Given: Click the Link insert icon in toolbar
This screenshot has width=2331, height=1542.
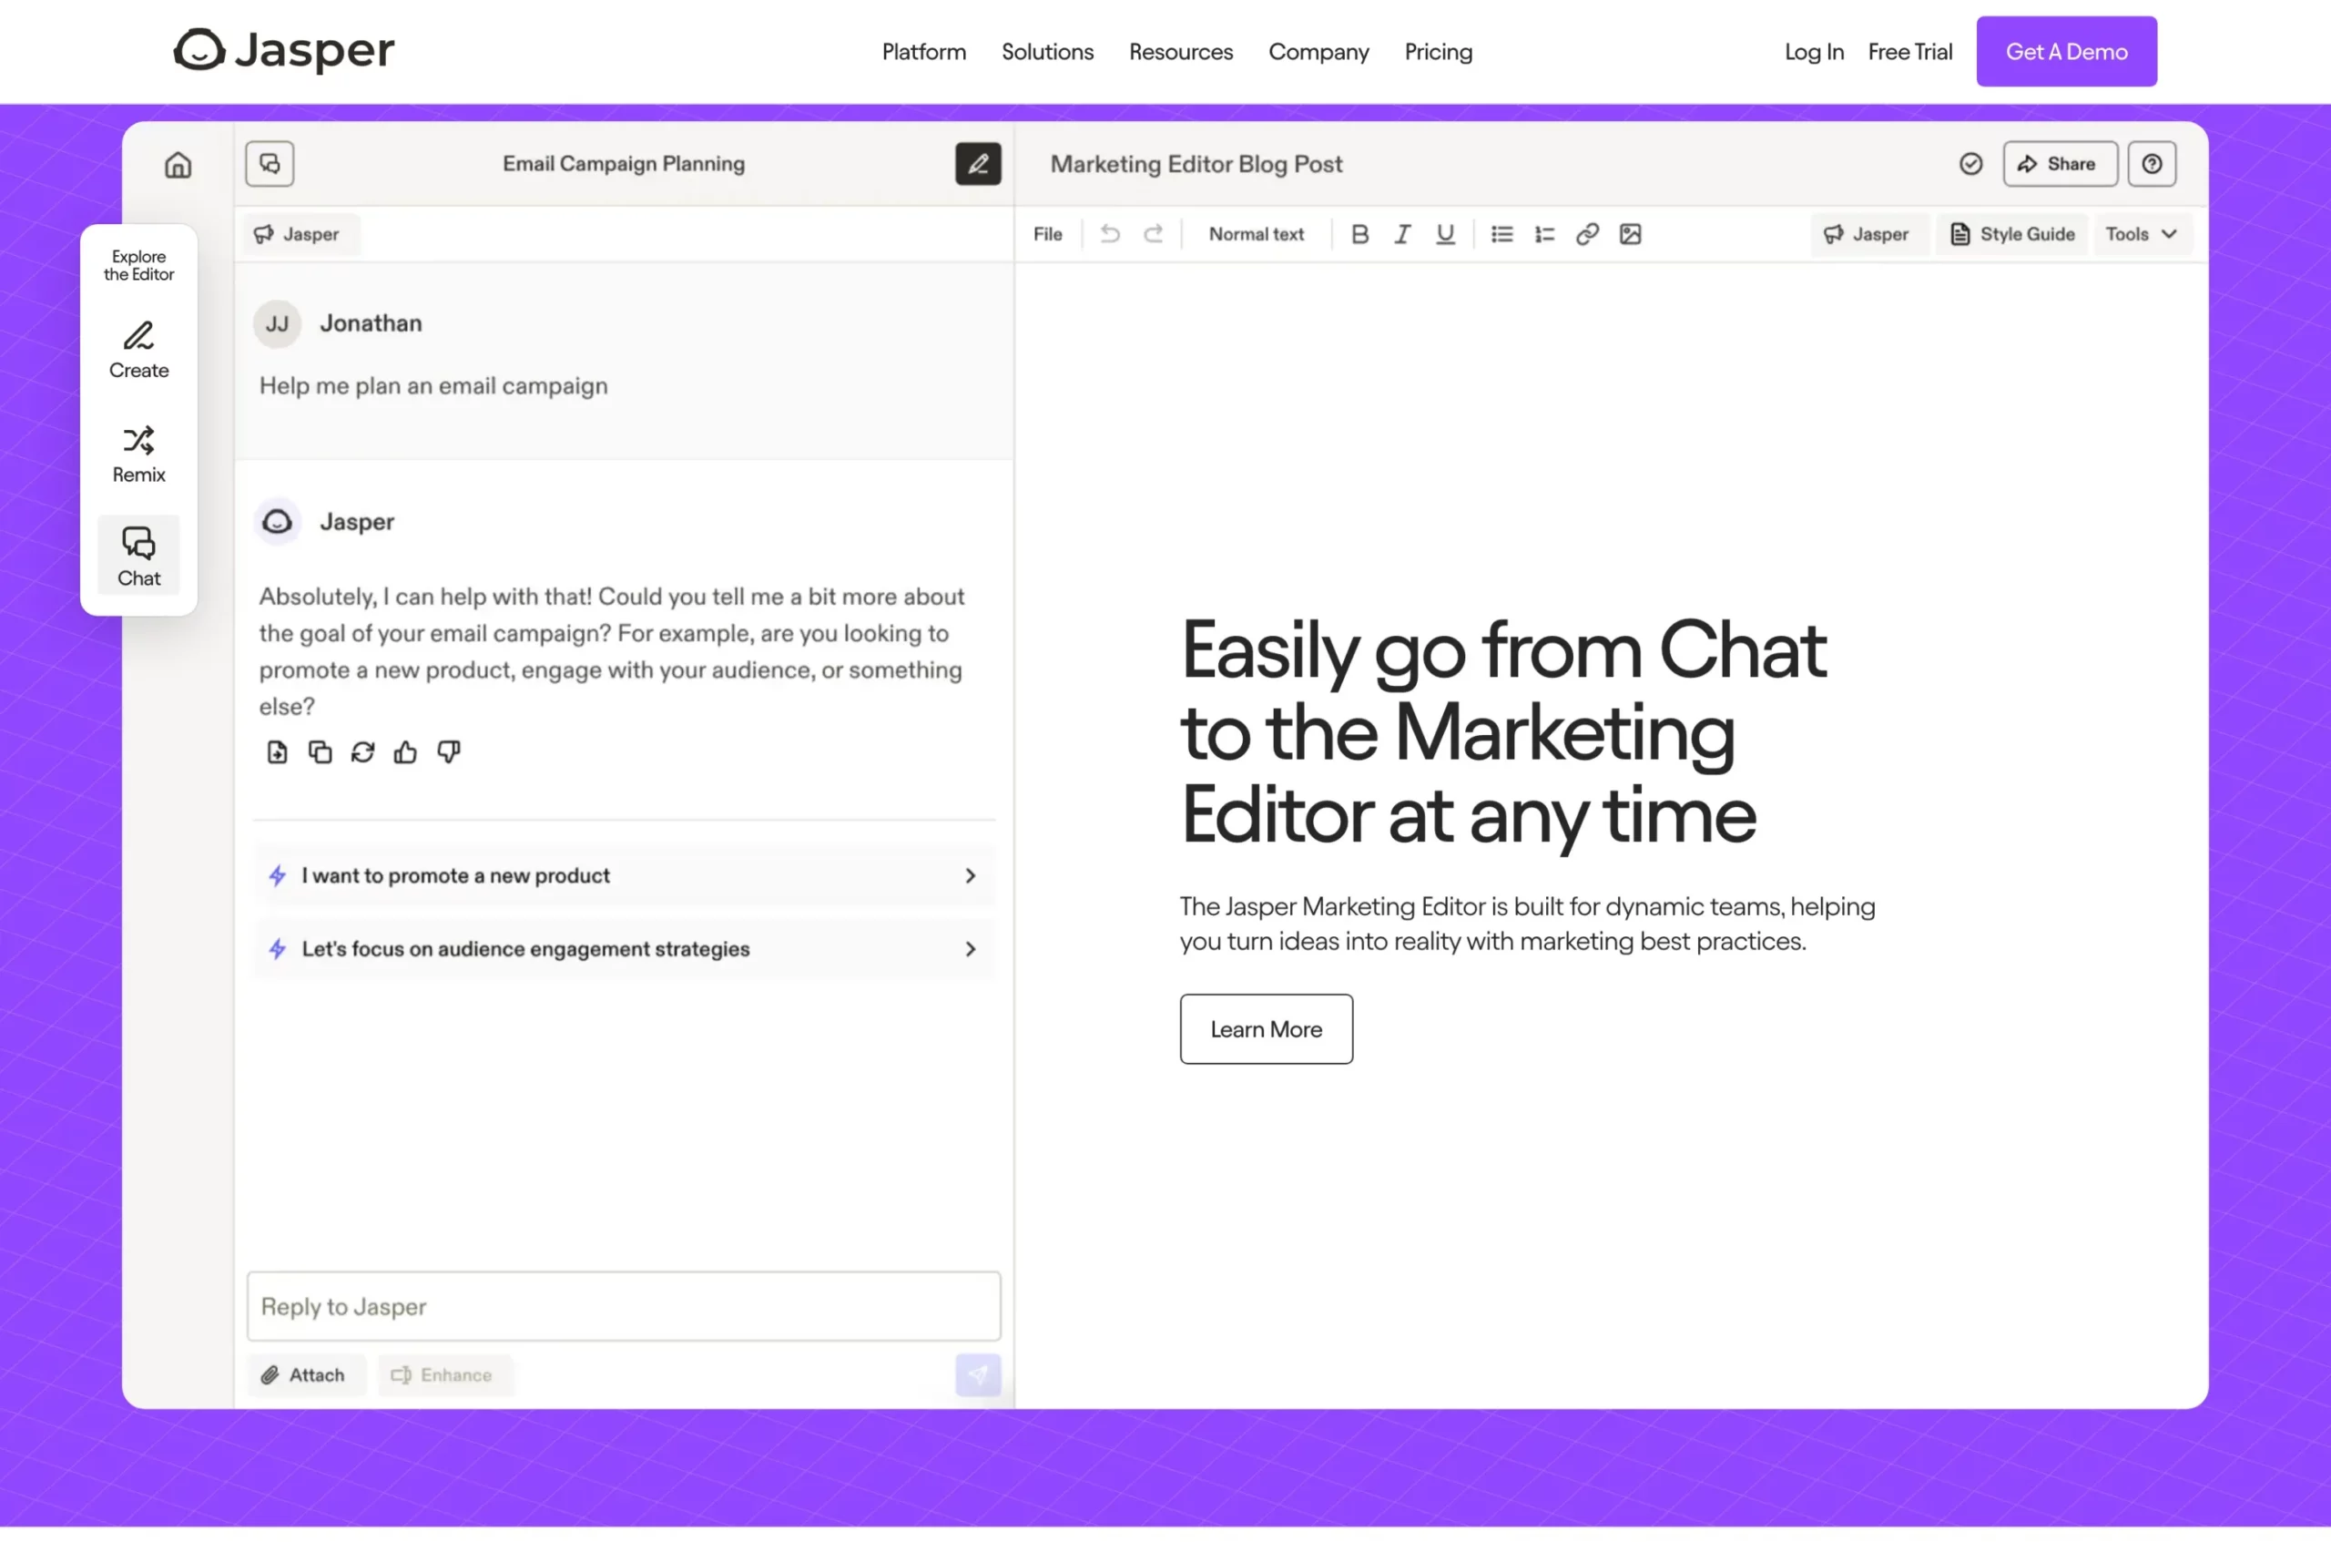Looking at the screenshot, I should point(1586,232).
